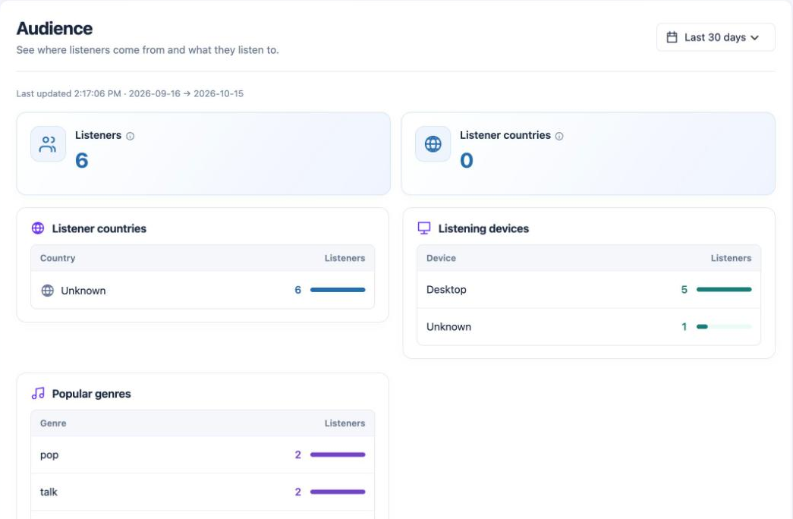This screenshot has width=793, height=519.
Task: Click the Desktop listeners progress bar
Action: pyautogui.click(x=724, y=290)
